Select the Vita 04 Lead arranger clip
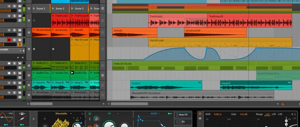The width and height of the screenshot is (300, 127). pos(220,42)
